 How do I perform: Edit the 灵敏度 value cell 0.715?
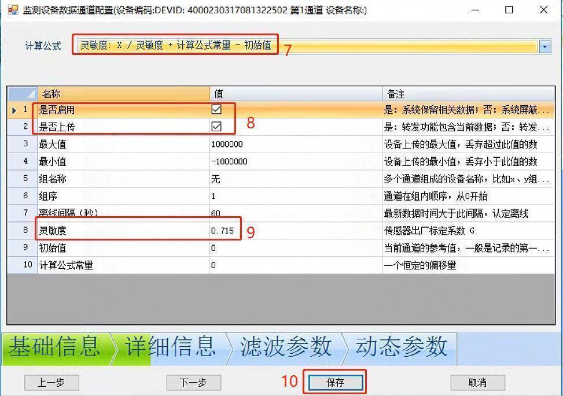click(x=295, y=231)
